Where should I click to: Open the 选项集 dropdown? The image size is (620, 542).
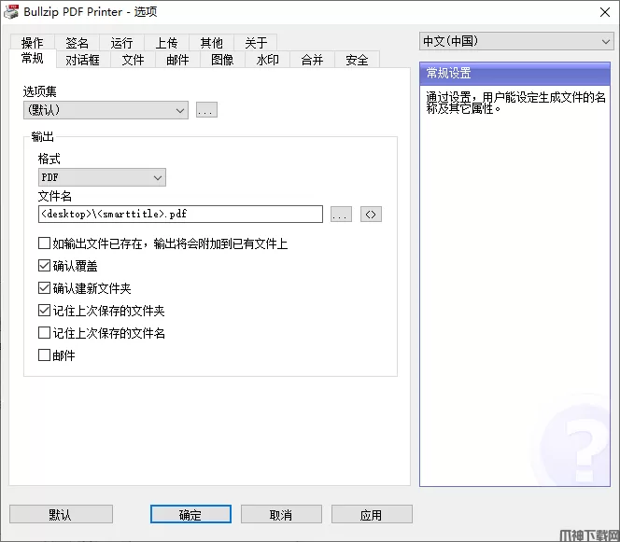tap(106, 110)
